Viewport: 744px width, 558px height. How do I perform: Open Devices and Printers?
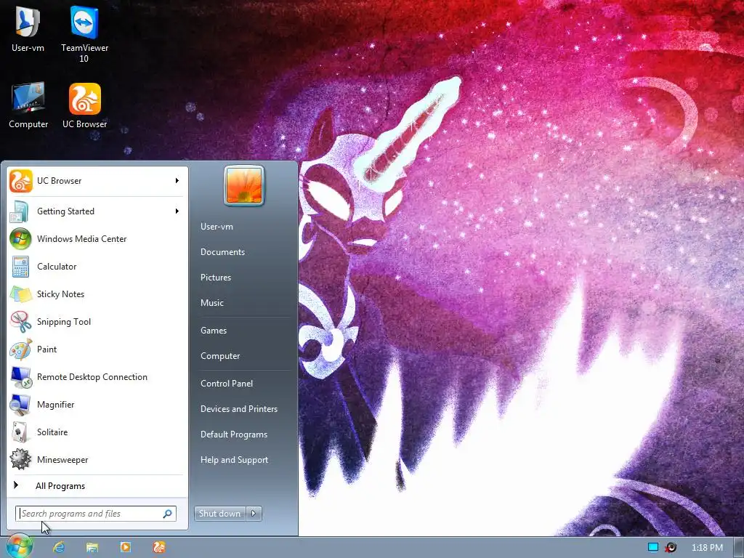[x=238, y=409]
